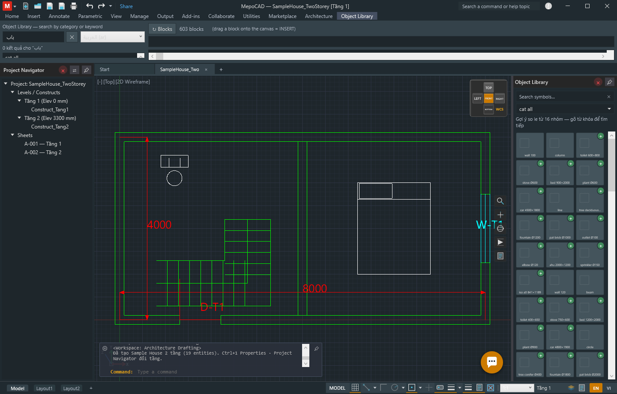
Task: Undo the last action
Action: pyautogui.click(x=90, y=6)
